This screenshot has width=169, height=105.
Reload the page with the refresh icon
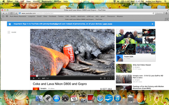pos(153,13)
